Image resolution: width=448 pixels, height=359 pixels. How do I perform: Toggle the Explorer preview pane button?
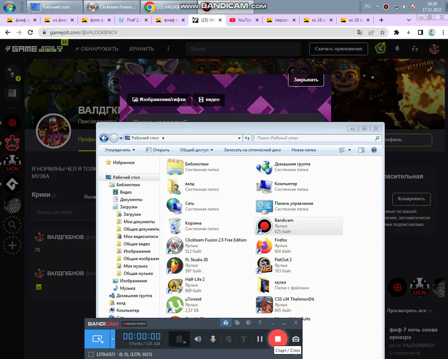361,150
